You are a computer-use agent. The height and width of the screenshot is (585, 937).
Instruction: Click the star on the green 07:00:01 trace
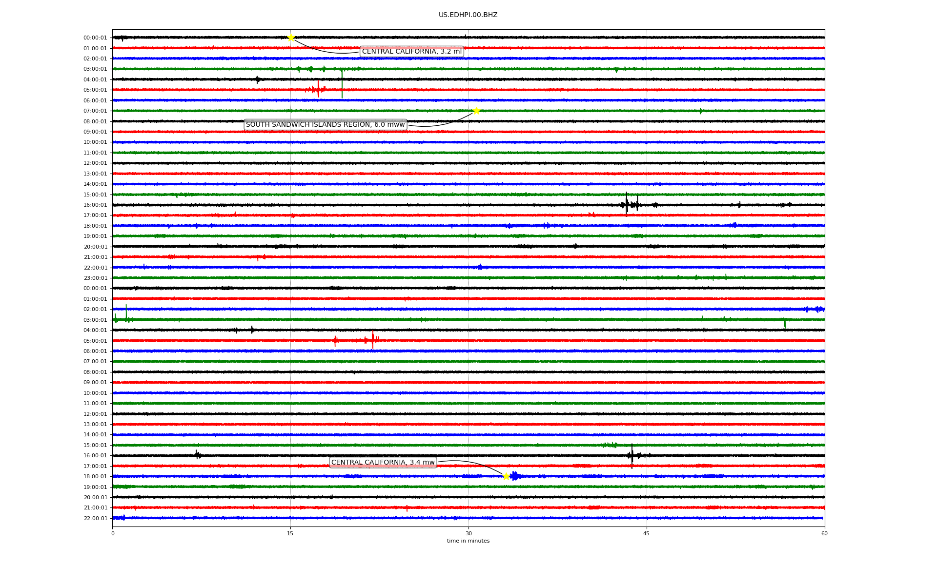[x=476, y=111]
